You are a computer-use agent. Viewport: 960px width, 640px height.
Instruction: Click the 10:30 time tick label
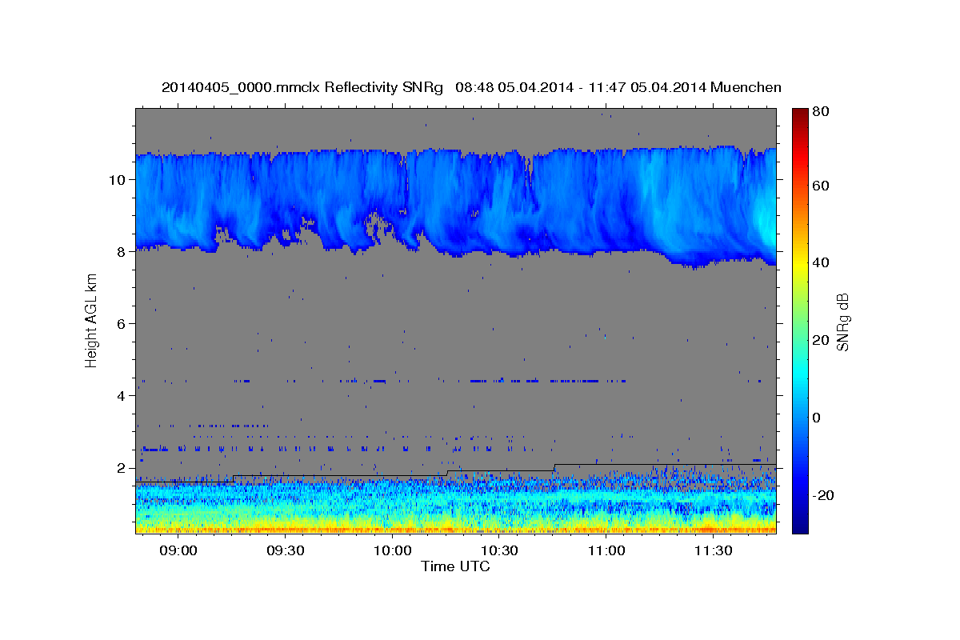click(500, 551)
